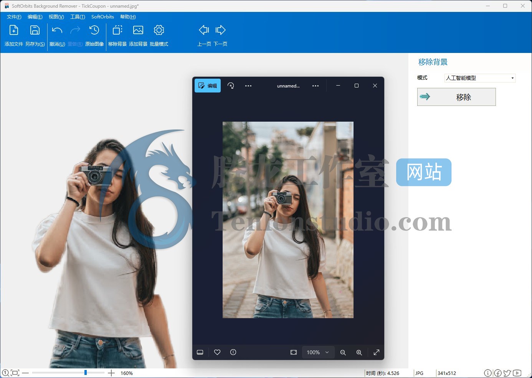Select the Remove Background (移除背景) tool
Screen dimensions: 532x378
pyautogui.click(x=117, y=30)
